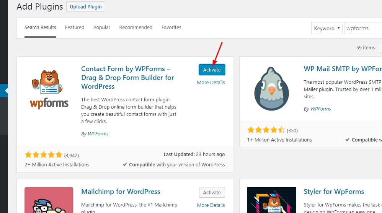Open the Mailchimp for WordPress title link
382x213 pixels.
(121, 192)
